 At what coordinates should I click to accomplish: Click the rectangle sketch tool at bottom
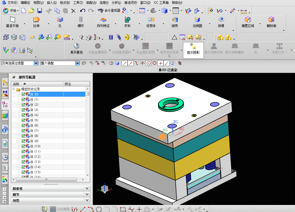click(123, 209)
